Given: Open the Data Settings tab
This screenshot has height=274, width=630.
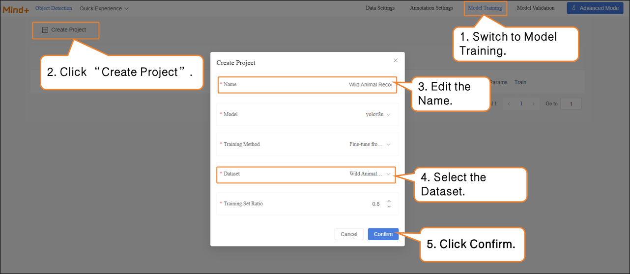Looking at the screenshot, I should 380,8.
